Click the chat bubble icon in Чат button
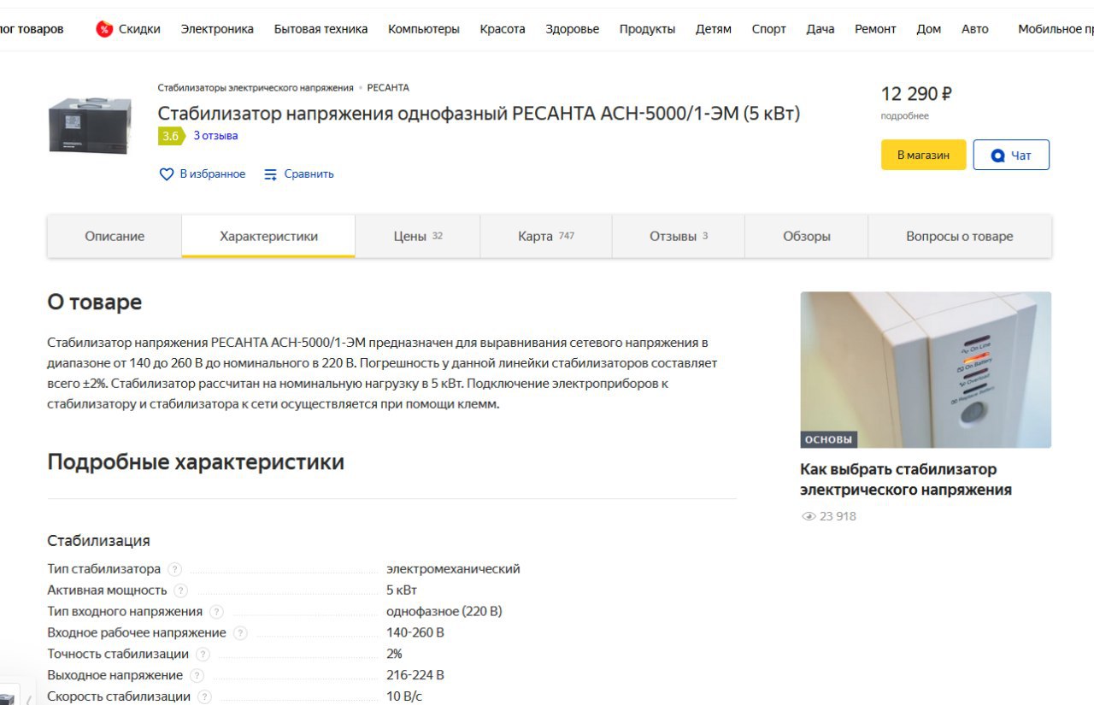Viewport: 1094px width, 705px height. click(x=997, y=156)
